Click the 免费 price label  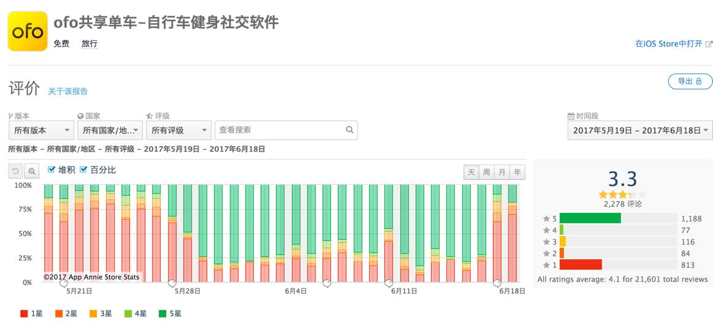(x=61, y=44)
